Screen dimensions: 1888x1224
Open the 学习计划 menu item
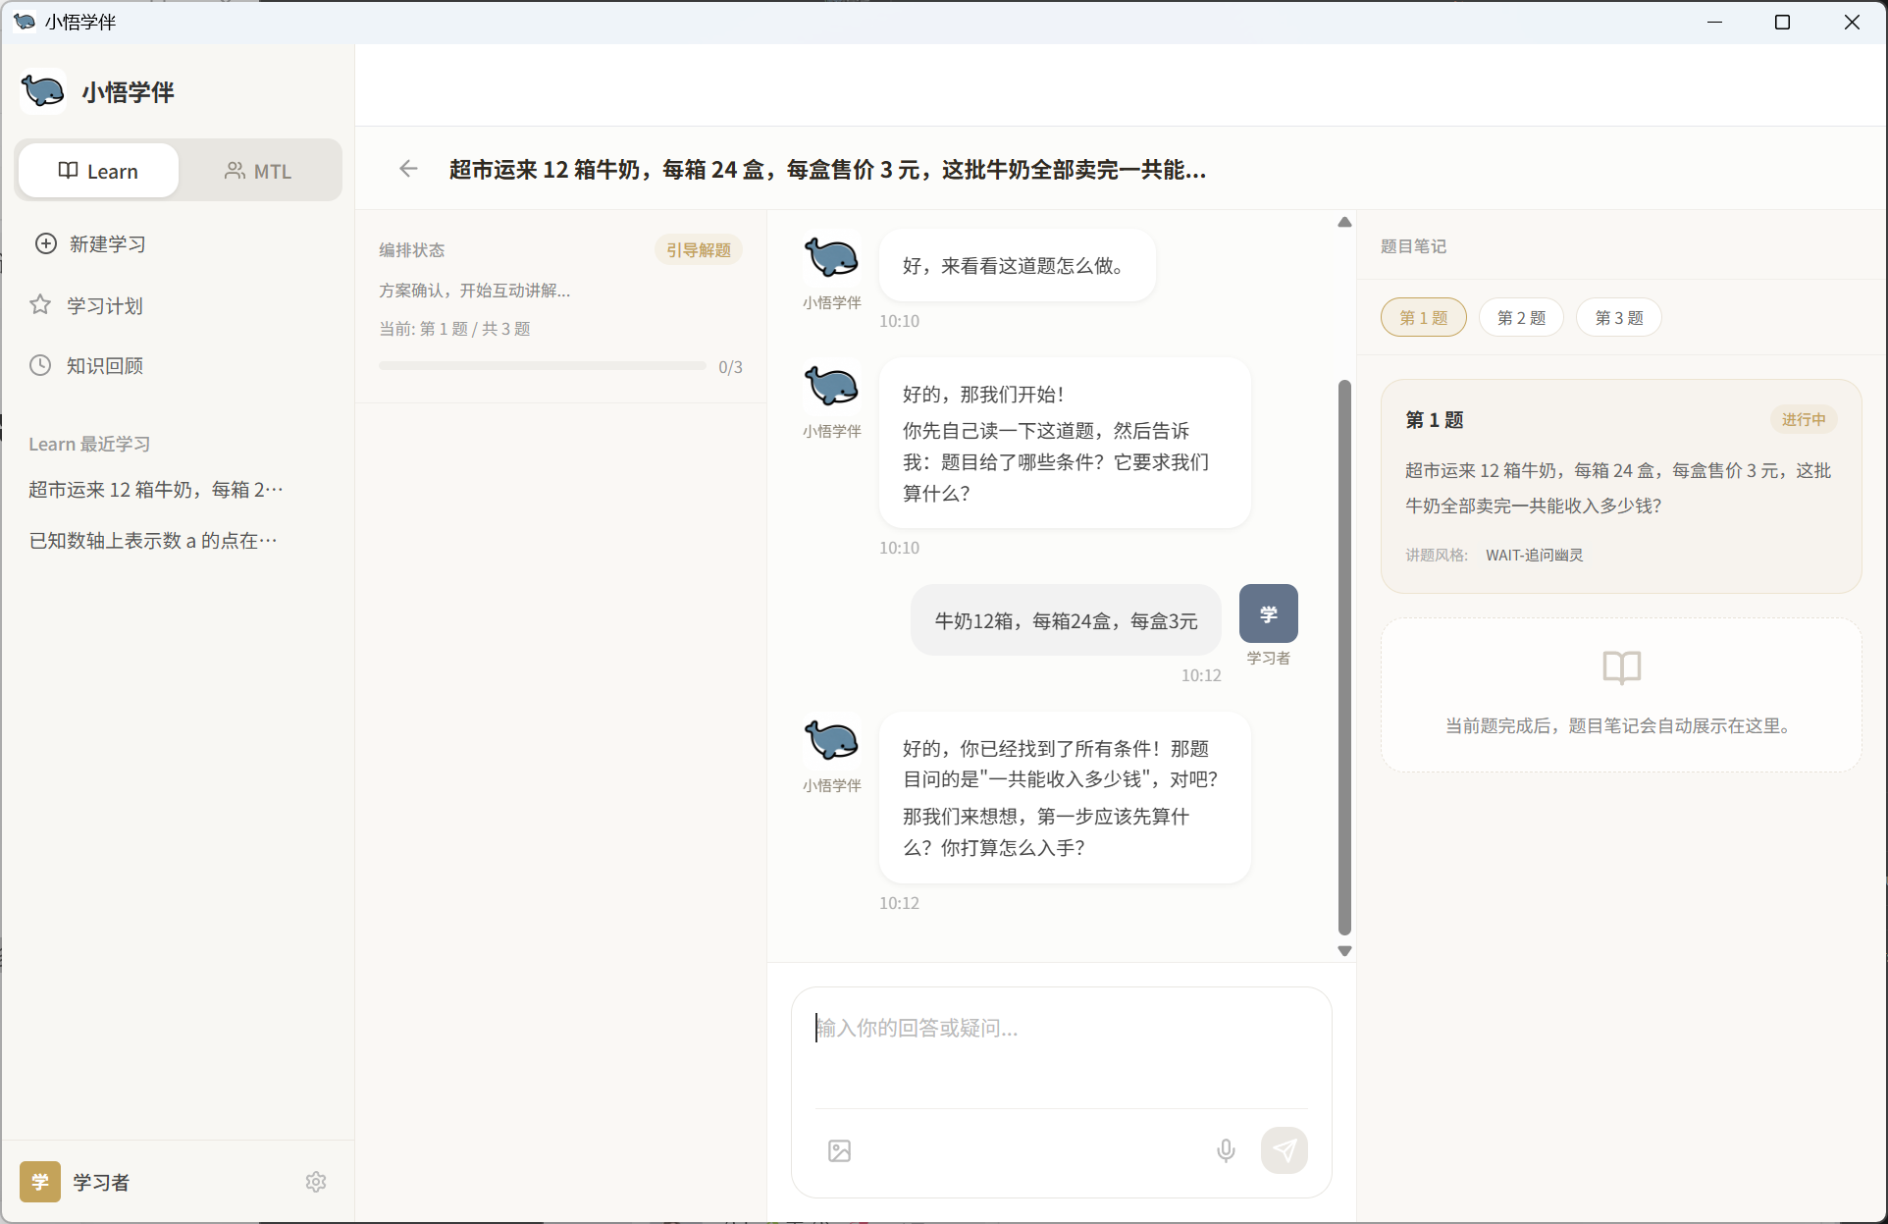(x=178, y=305)
